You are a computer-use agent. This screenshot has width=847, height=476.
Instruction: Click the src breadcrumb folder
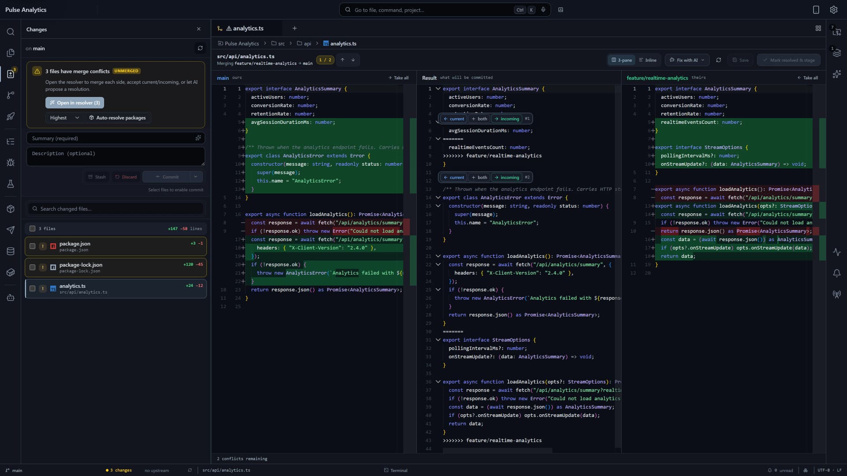tap(278, 43)
